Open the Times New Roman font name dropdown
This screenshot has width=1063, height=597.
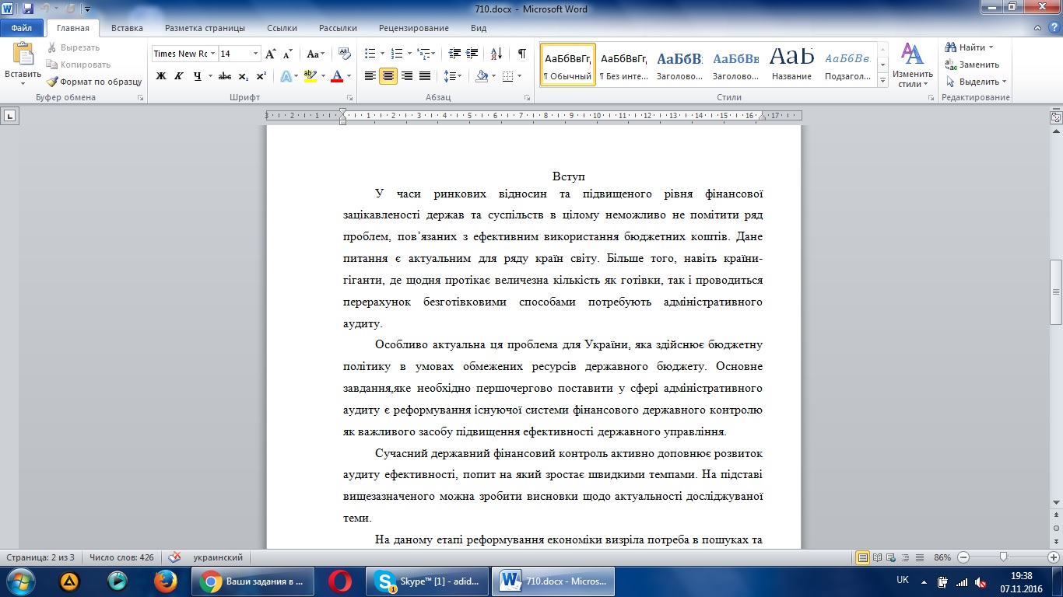click(x=213, y=54)
